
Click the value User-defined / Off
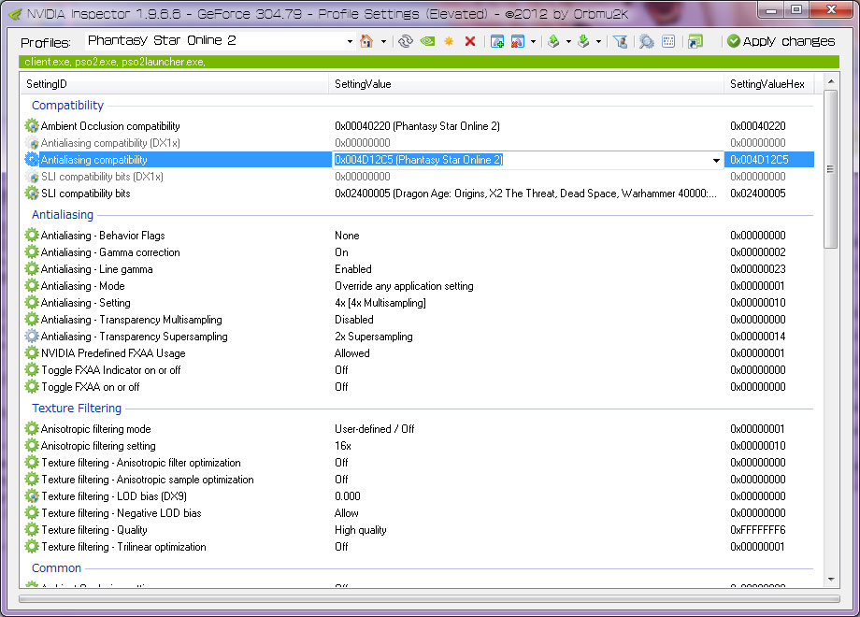pyautogui.click(x=375, y=429)
